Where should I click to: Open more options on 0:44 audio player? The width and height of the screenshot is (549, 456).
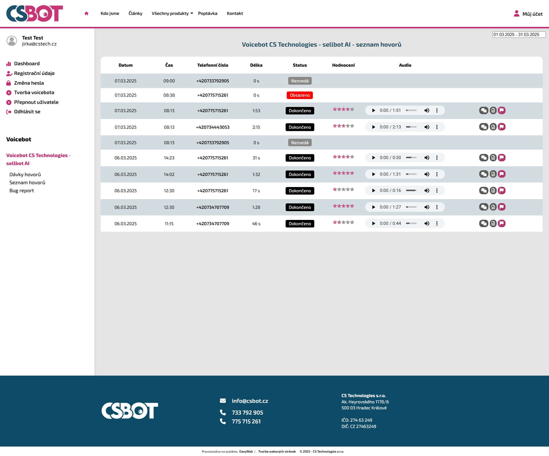[x=437, y=223]
